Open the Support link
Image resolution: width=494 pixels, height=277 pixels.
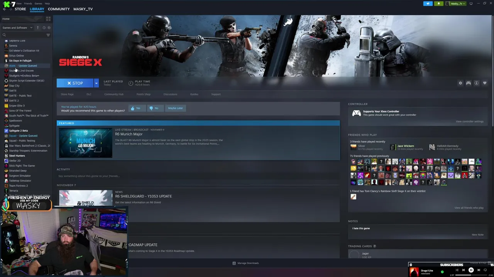pyautogui.click(x=216, y=94)
